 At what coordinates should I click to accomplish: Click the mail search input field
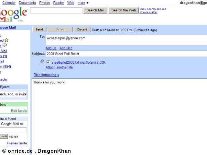(x=56, y=10)
